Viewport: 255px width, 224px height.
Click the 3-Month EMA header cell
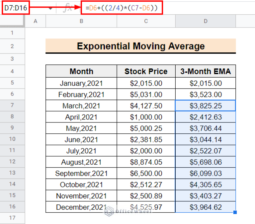[x=206, y=71]
